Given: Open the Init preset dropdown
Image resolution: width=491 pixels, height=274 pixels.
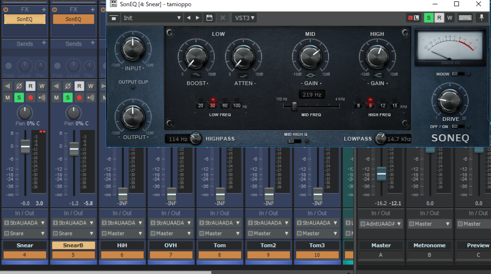Looking at the screenshot, I should coord(152,18).
